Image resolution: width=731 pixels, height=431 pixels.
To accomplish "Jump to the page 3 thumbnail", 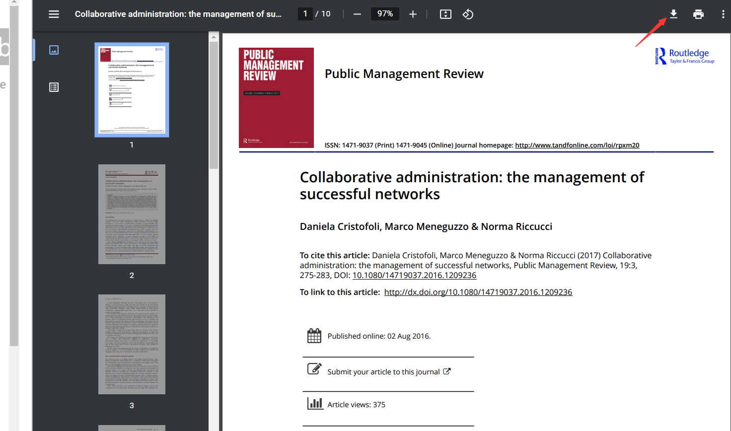I will click(x=132, y=344).
